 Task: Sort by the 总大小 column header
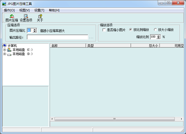click(145, 46)
